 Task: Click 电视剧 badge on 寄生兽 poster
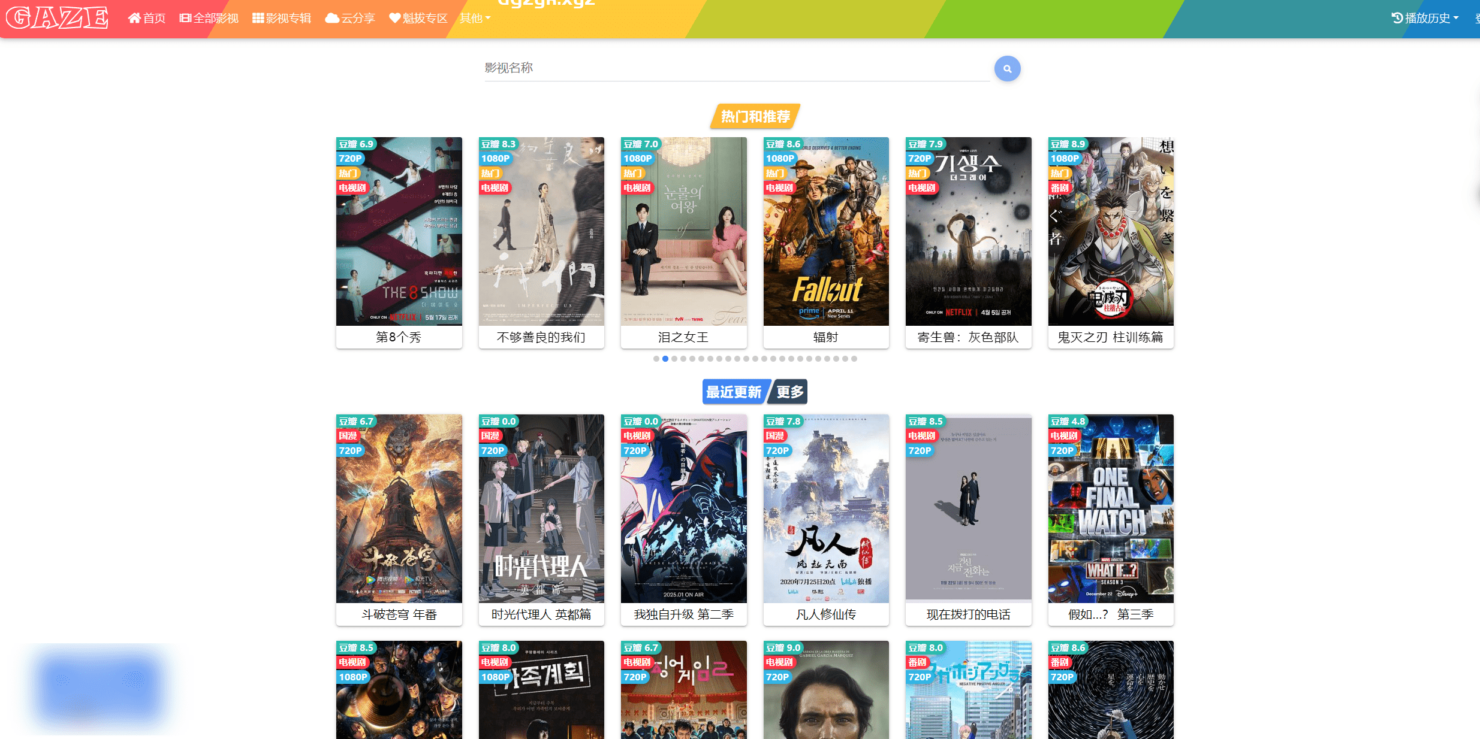(921, 188)
